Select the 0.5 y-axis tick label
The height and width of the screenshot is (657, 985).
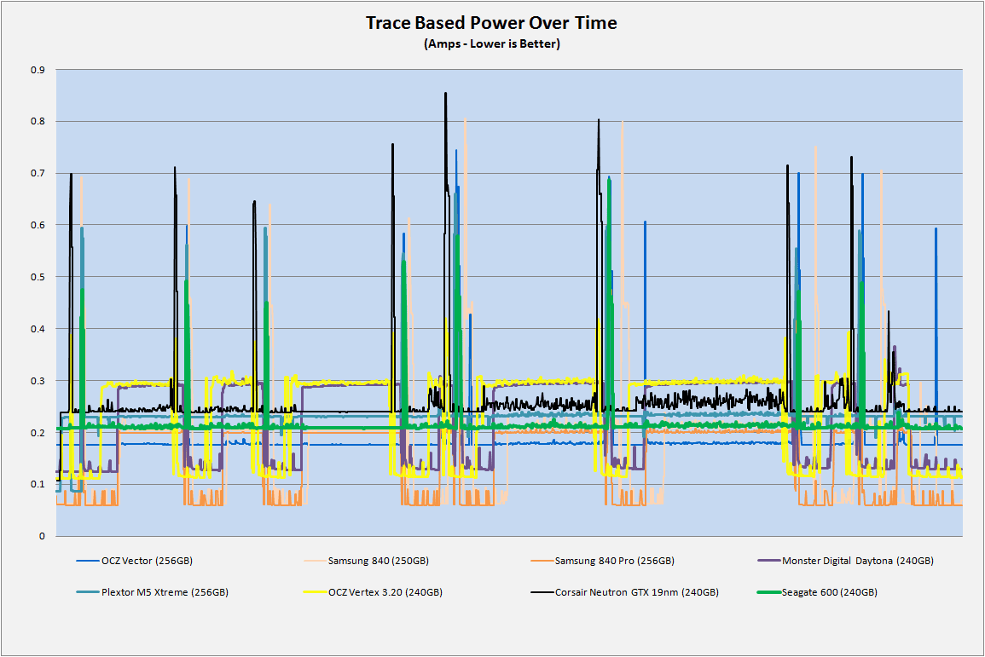(x=38, y=277)
